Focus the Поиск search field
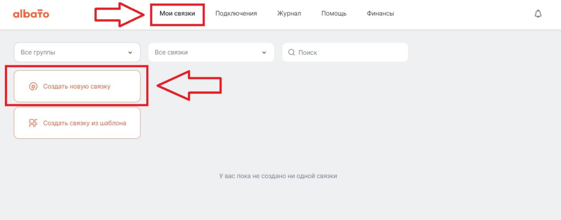 [345, 52]
